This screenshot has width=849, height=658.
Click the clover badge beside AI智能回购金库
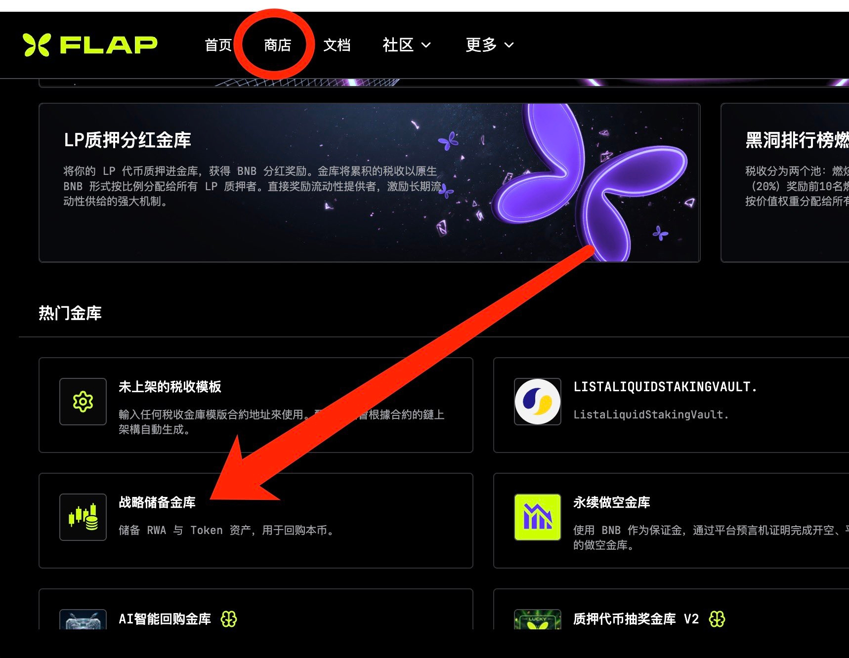229,619
